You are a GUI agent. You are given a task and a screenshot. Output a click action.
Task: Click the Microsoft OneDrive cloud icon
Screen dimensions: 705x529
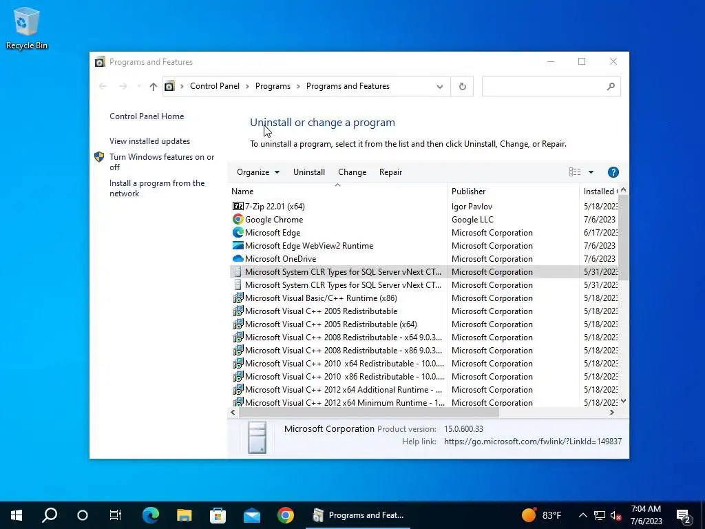[238, 259]
